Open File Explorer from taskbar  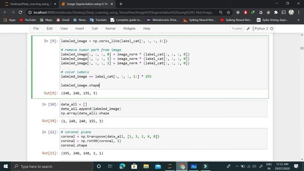(146, 166)
